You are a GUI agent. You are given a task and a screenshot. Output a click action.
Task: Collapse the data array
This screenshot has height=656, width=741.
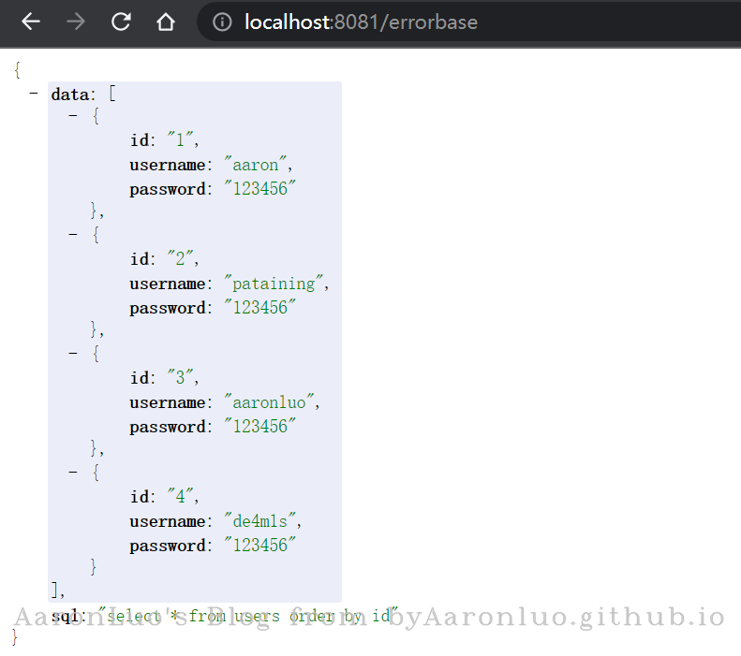coord(34,94)
